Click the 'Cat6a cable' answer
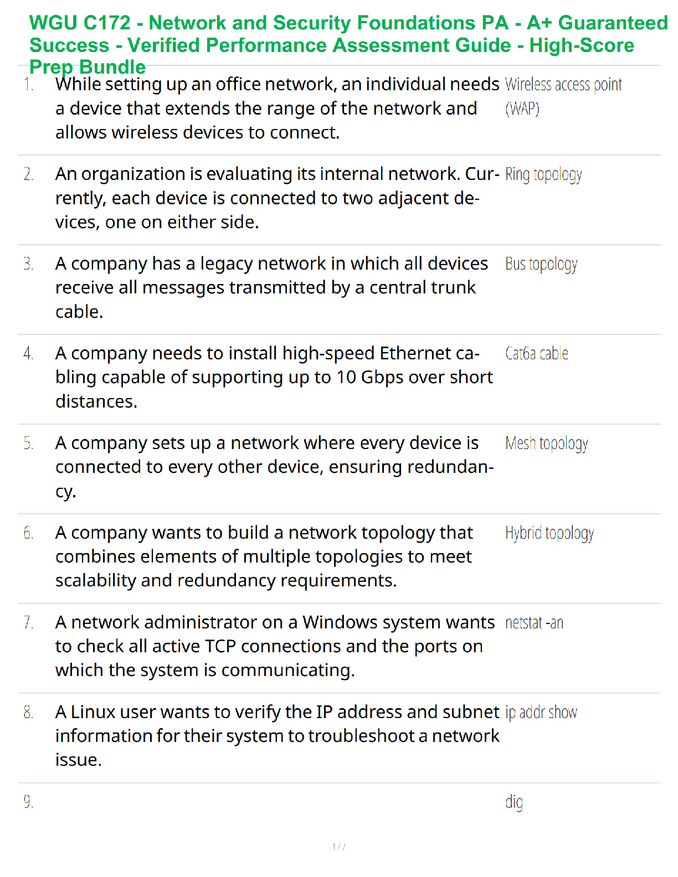678x877 pixels. point(536,354)
